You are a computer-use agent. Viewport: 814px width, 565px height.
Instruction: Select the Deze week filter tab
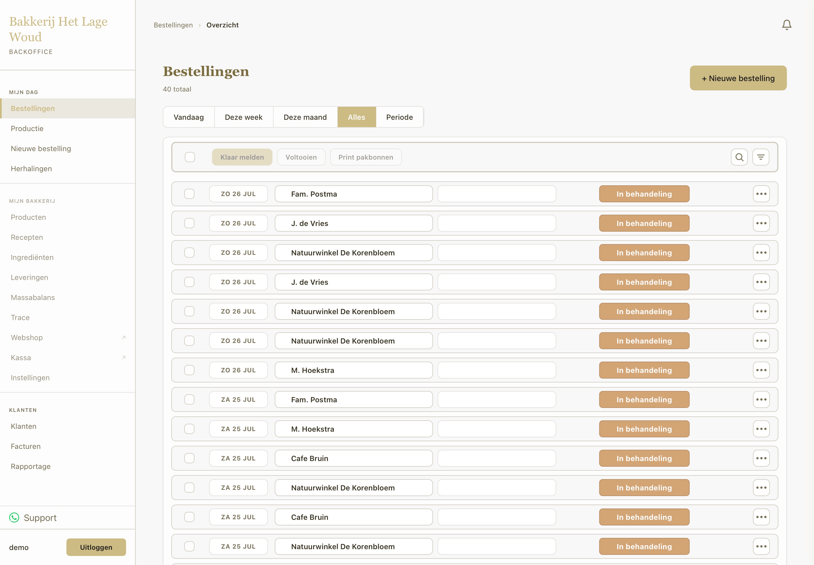point(244,117)
